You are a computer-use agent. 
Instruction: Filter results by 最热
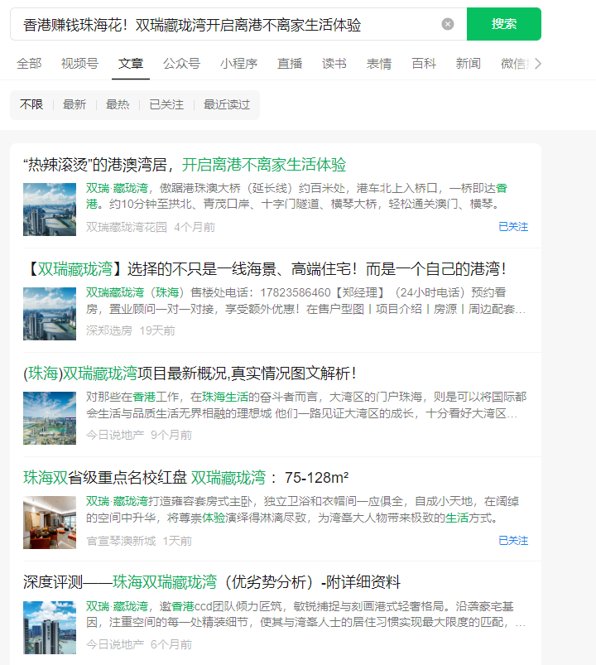click(x=118, y=104)
